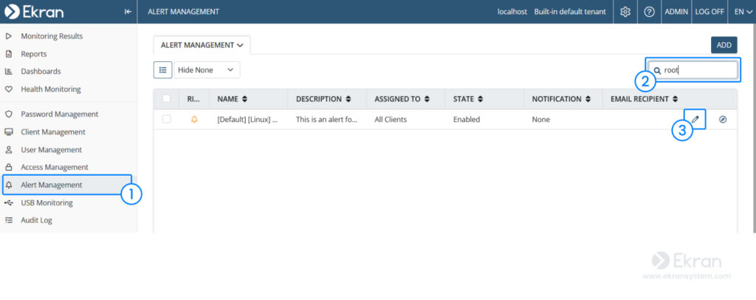756x300 pixels.
Task: Click the Access Management lock icon
Action: [x=8, y=167]
